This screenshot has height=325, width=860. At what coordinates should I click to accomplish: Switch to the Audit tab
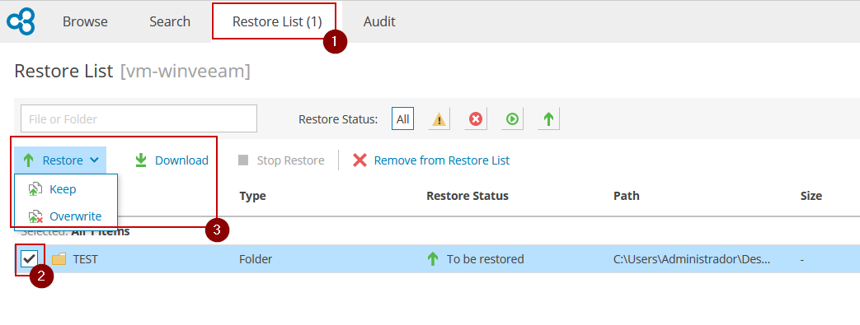[x=379, y=22]
